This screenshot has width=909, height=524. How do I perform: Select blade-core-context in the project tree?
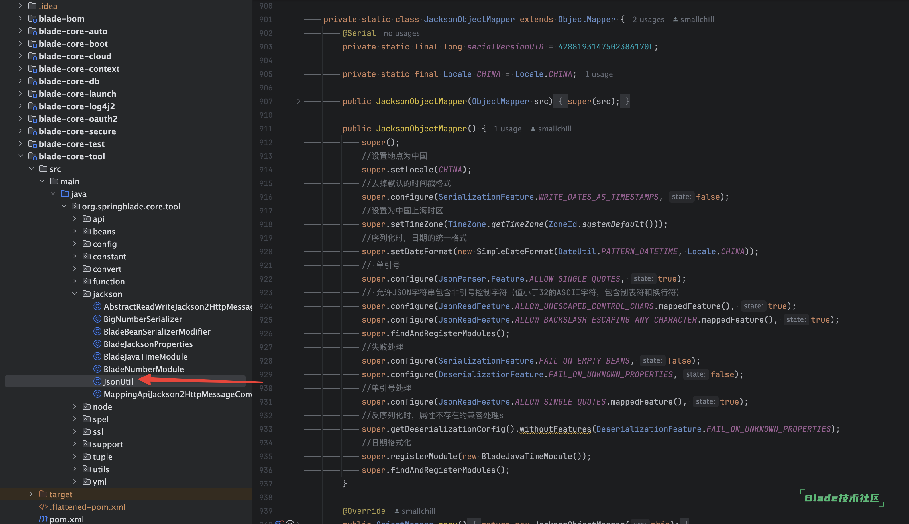tap(79, 69)
